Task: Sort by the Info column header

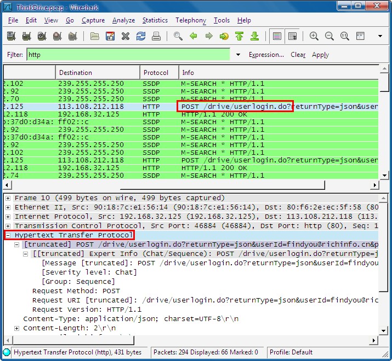Action: (279, 73)
